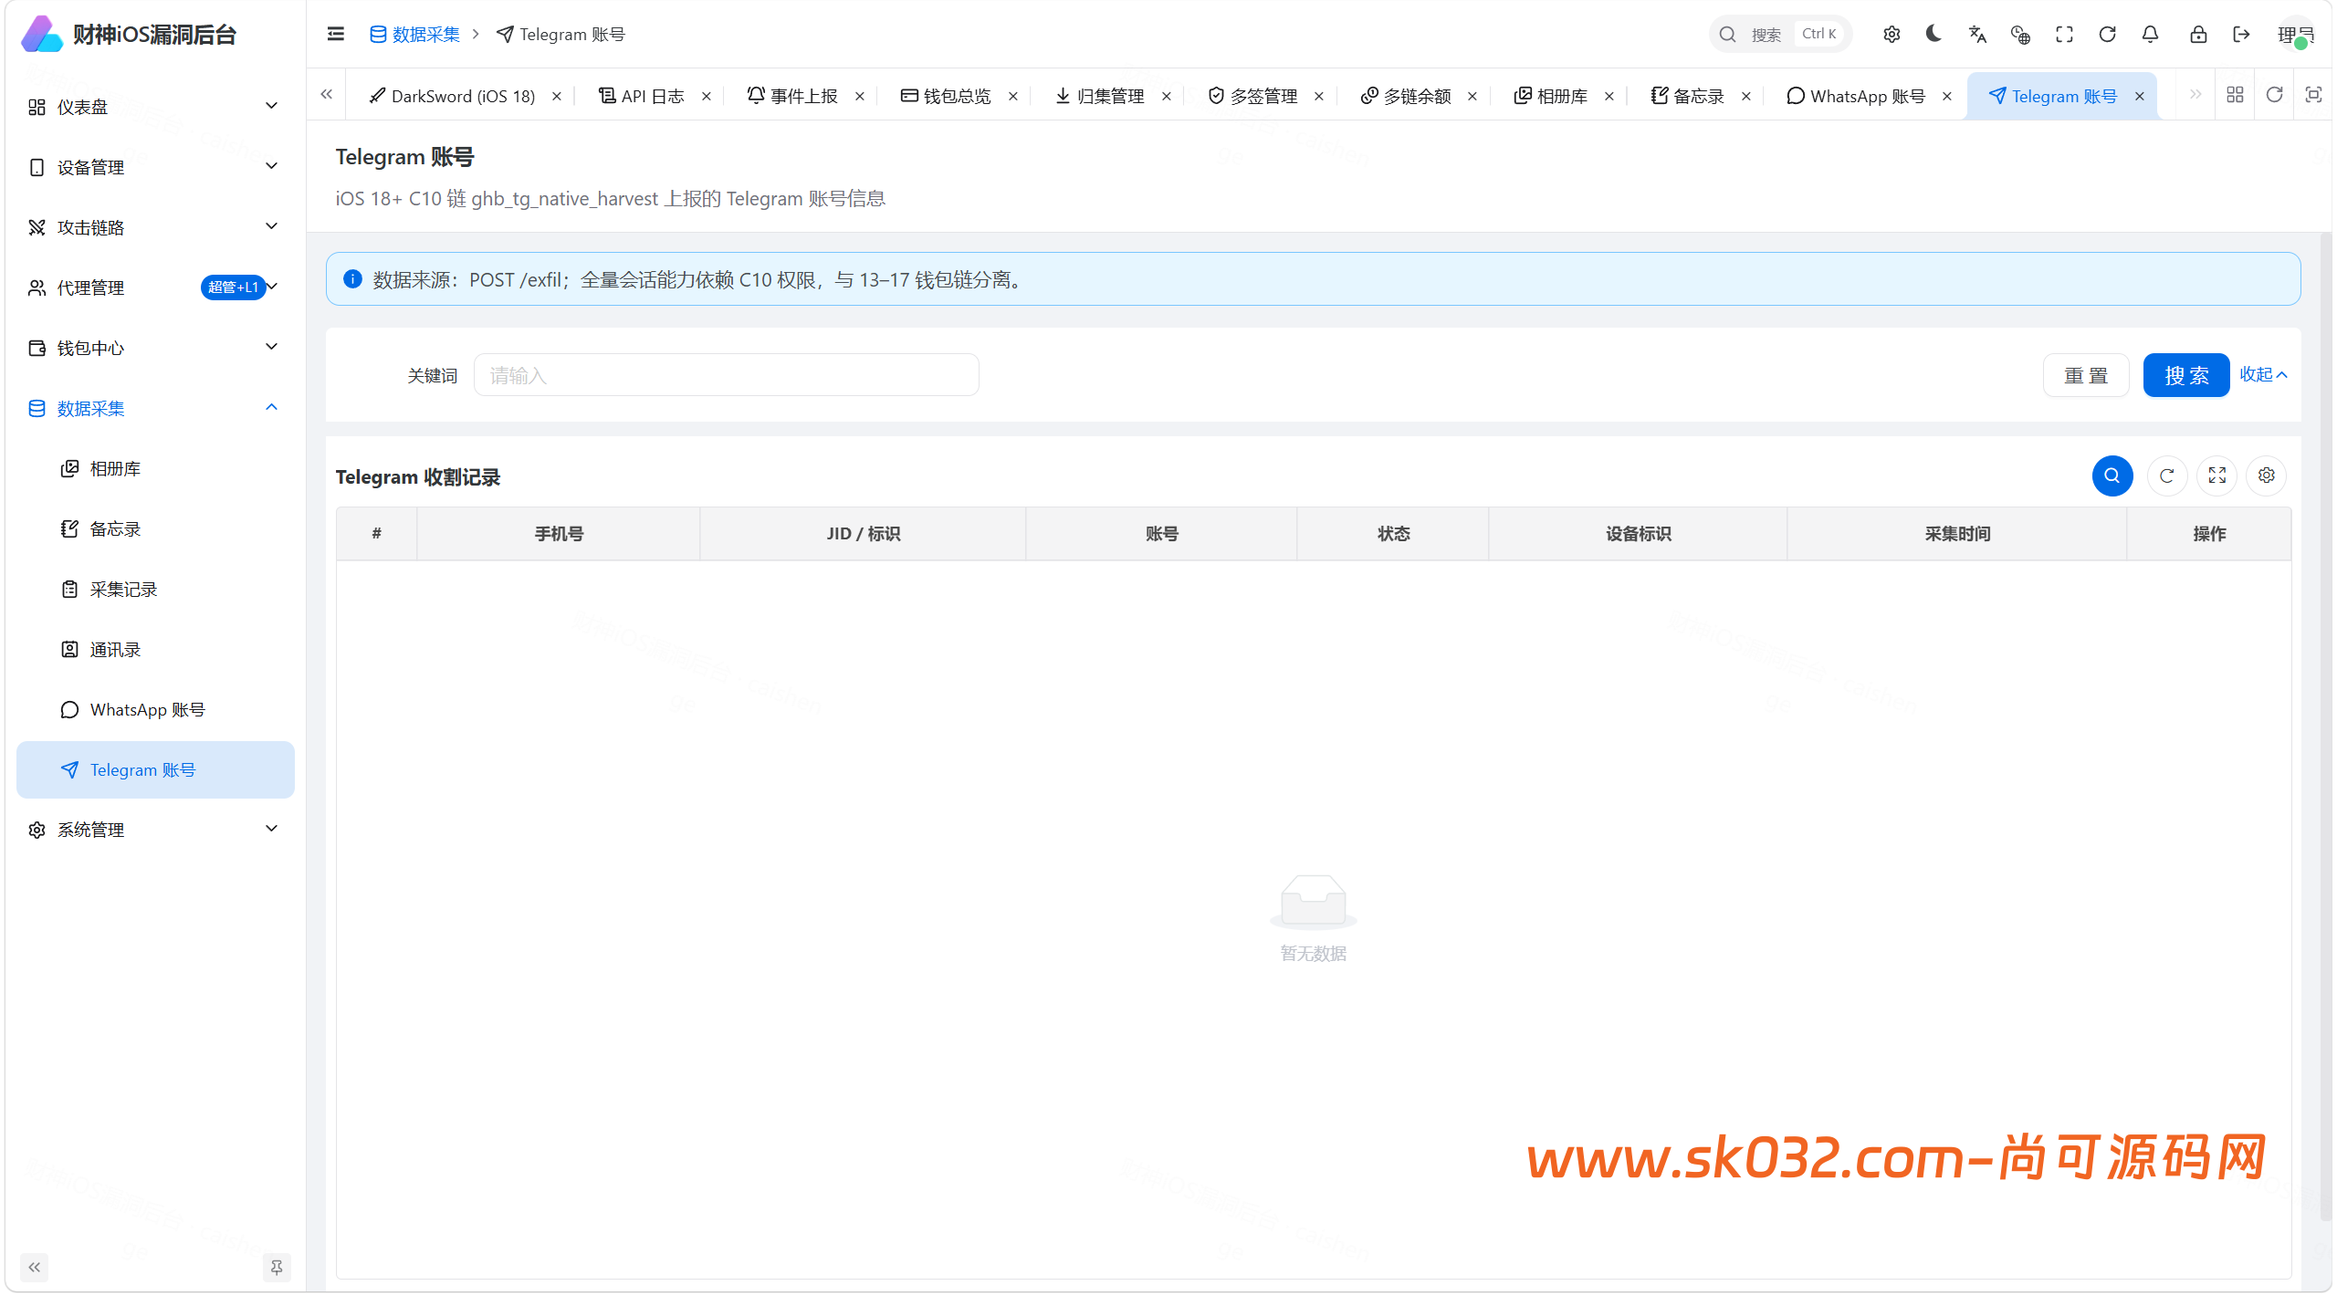The height and width of the screenshot is (1296, 2337).
Task: Switch to dark mode moon icon
Action: pos(1934,34)
